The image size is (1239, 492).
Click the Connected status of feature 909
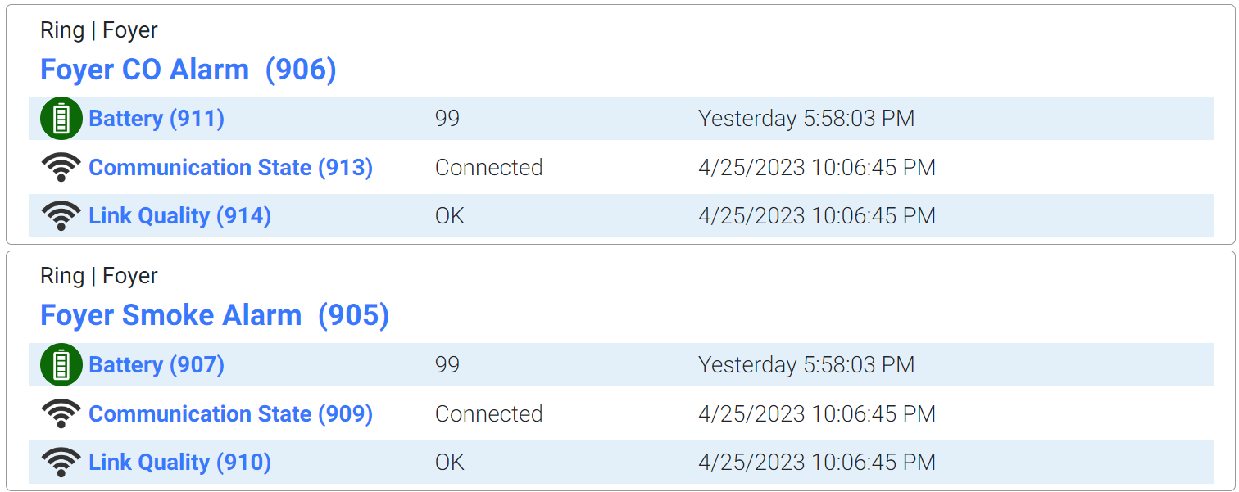[489, 413]
